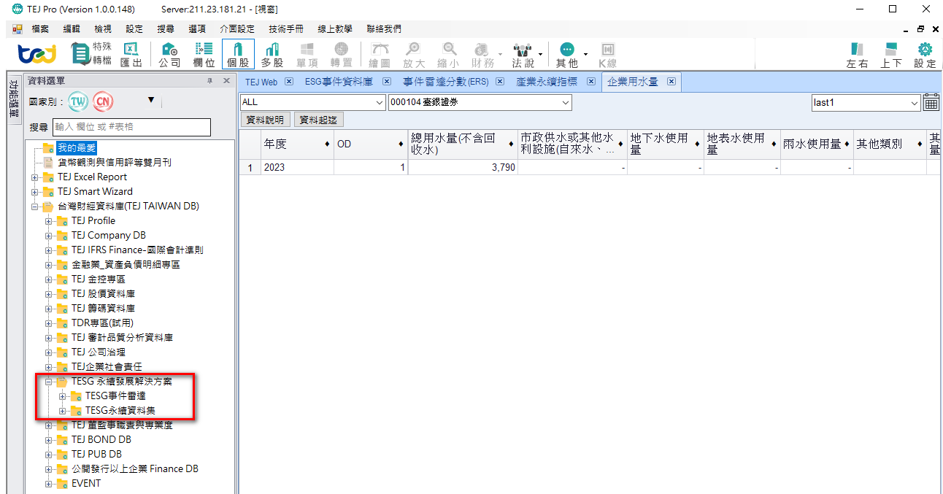Open the 功能選單 side tab

coord(14,99)
